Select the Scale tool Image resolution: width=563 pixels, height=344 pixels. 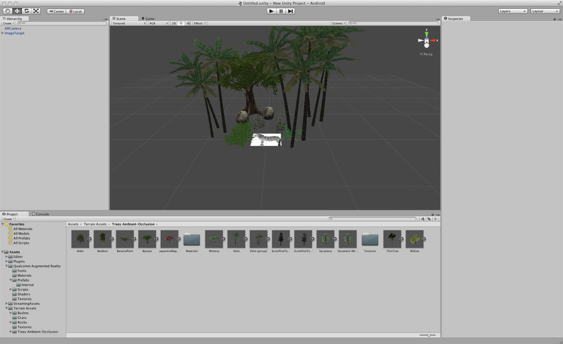36,11
